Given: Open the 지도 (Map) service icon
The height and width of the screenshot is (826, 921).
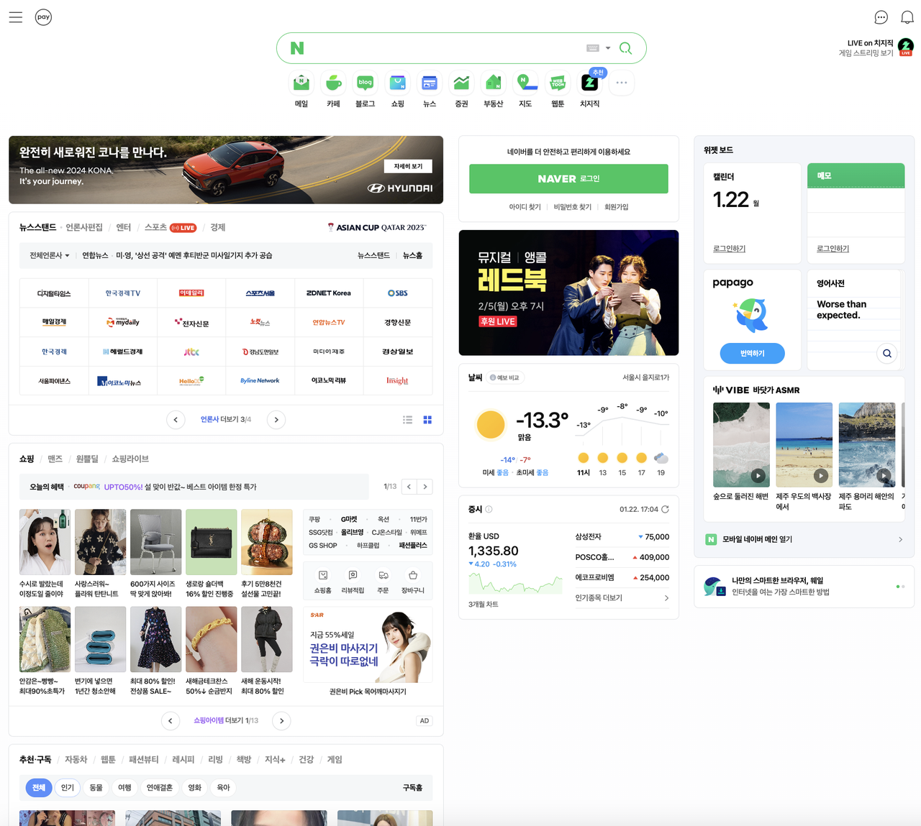Looking at the screenshot, I should pos(525,83).
